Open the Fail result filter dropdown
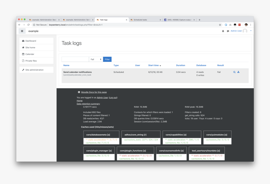This screenshot has width=270, height=184. pyautogui.click(x=96, y=59)
